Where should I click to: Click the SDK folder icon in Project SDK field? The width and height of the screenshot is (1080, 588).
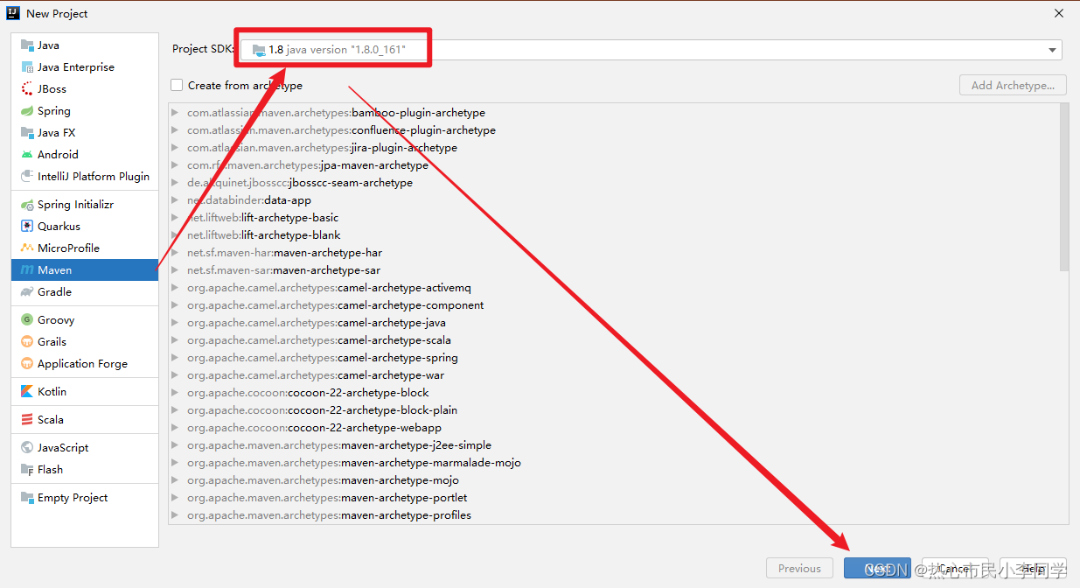[259, 50]
